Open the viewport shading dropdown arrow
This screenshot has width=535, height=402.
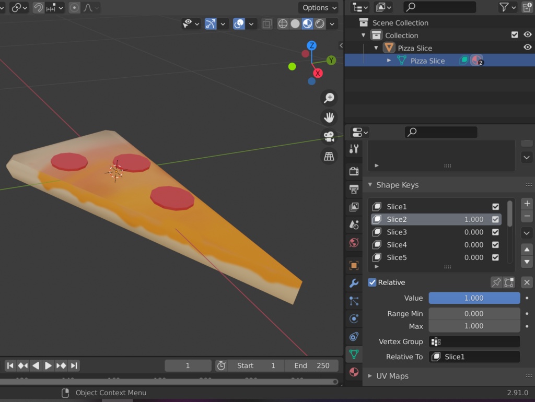click(332, 23)
